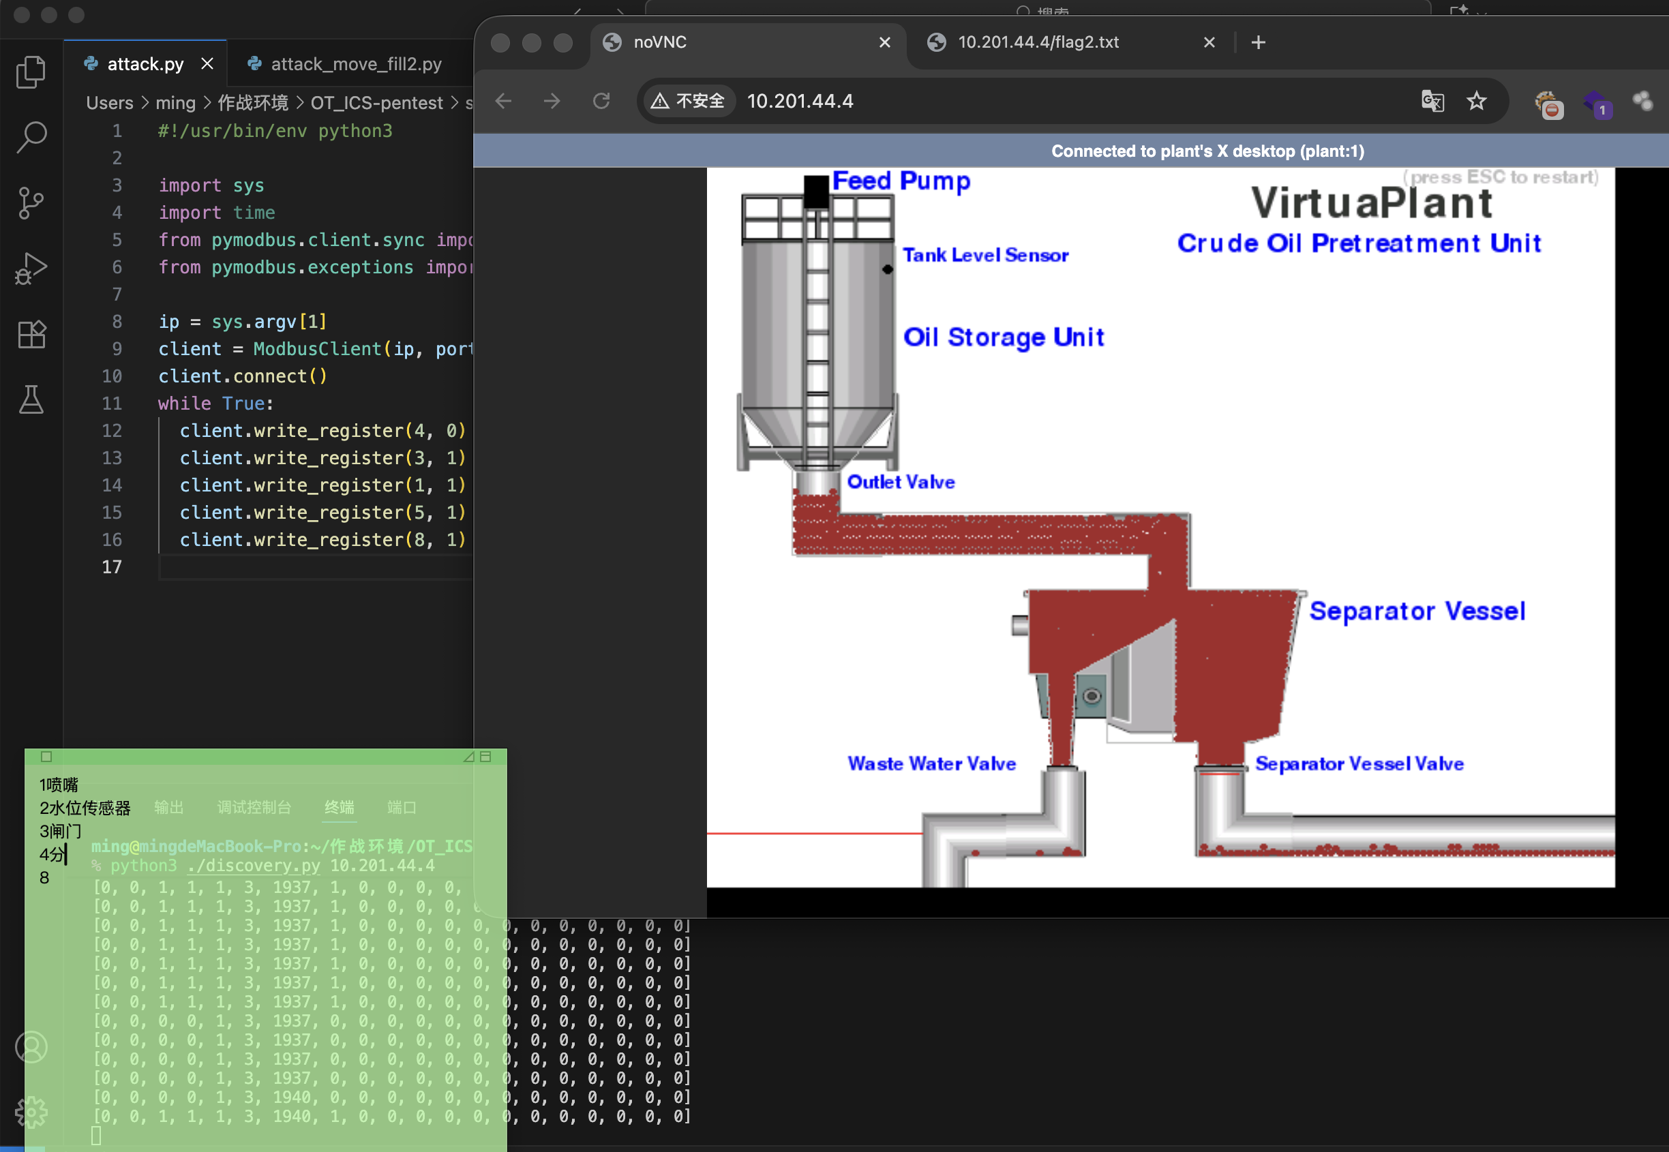Screen dimensions: 1669x1152
Task: Click the small square icon on sticky note
Action: pyautogui.click(x=46, y=757)
